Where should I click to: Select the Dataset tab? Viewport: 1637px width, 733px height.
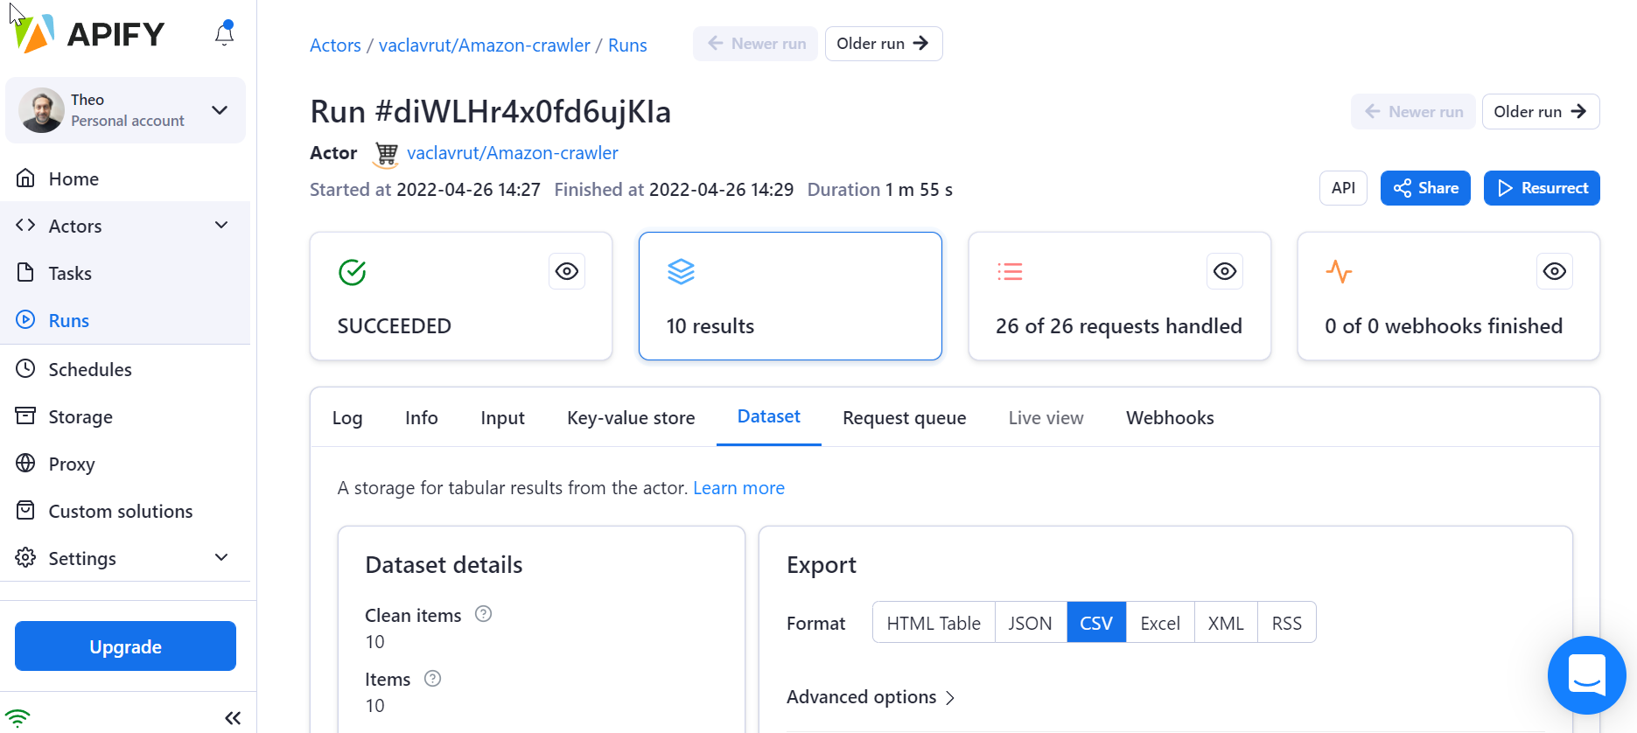point(769,417)
